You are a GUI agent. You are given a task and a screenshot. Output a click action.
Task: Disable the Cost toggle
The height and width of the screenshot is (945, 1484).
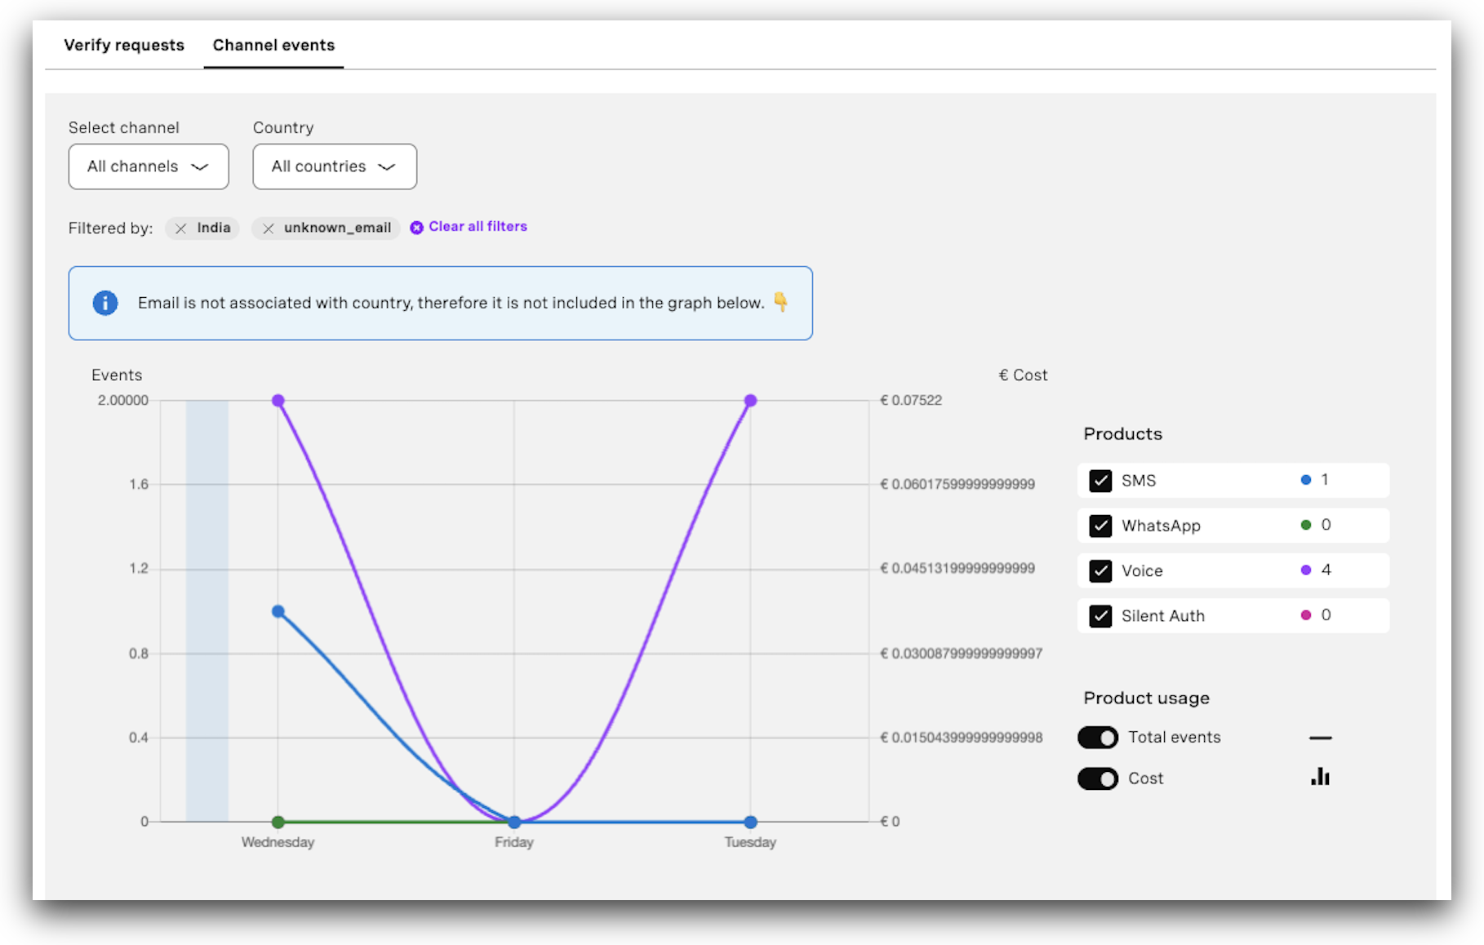click(x=1097, y=779)
